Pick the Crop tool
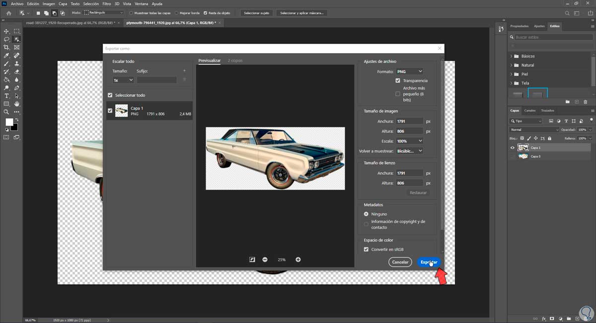Image resolution: width=596 pixels, height=323 pixels. 6,48
